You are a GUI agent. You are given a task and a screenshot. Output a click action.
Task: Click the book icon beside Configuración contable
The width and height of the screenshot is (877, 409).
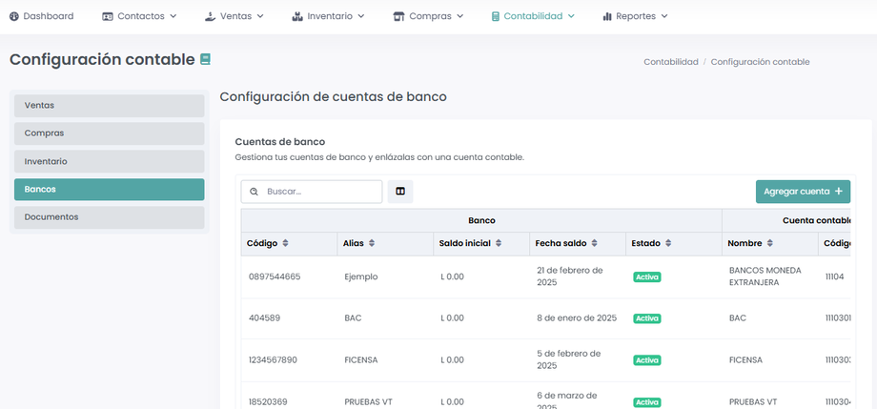point(205,59)
